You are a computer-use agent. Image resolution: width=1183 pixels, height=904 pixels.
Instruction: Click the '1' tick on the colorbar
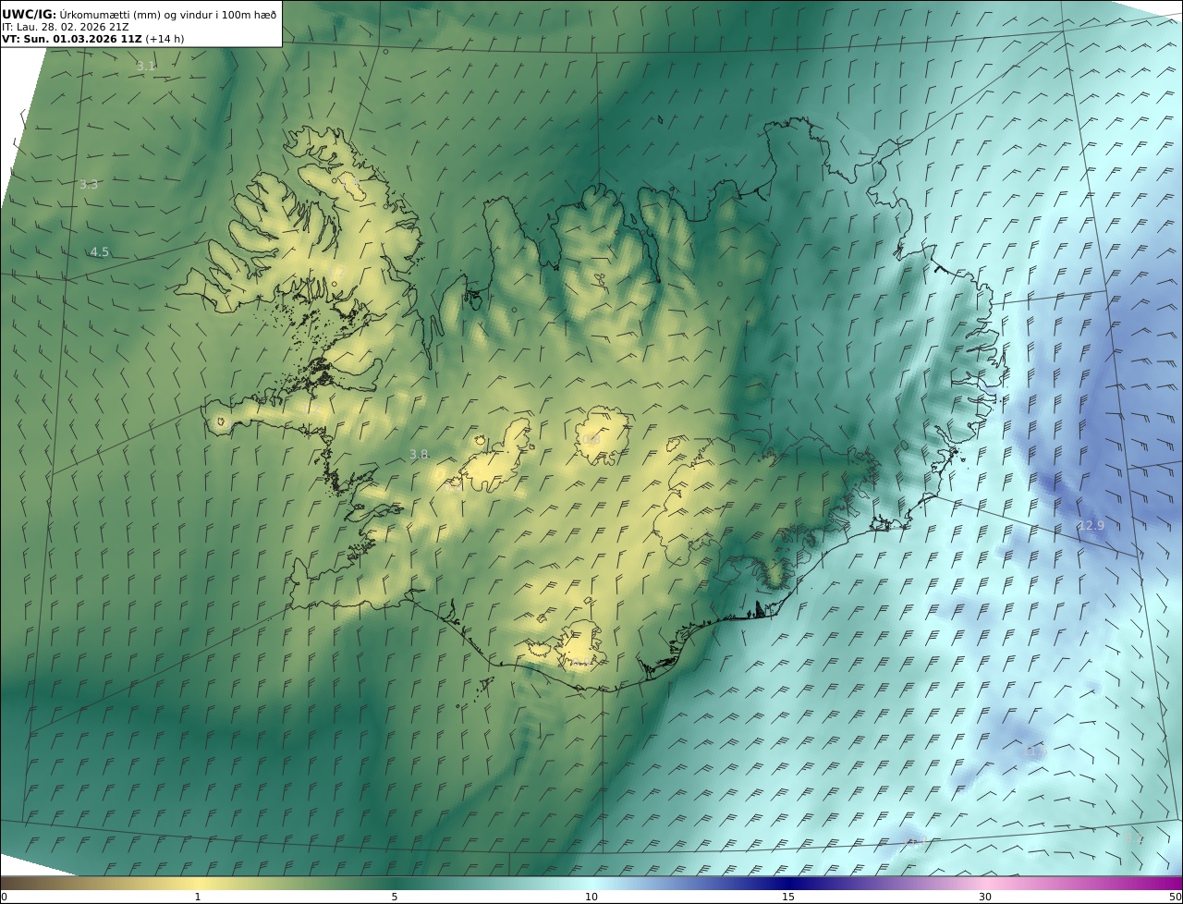pyautogui.click(x=198, y=897)
